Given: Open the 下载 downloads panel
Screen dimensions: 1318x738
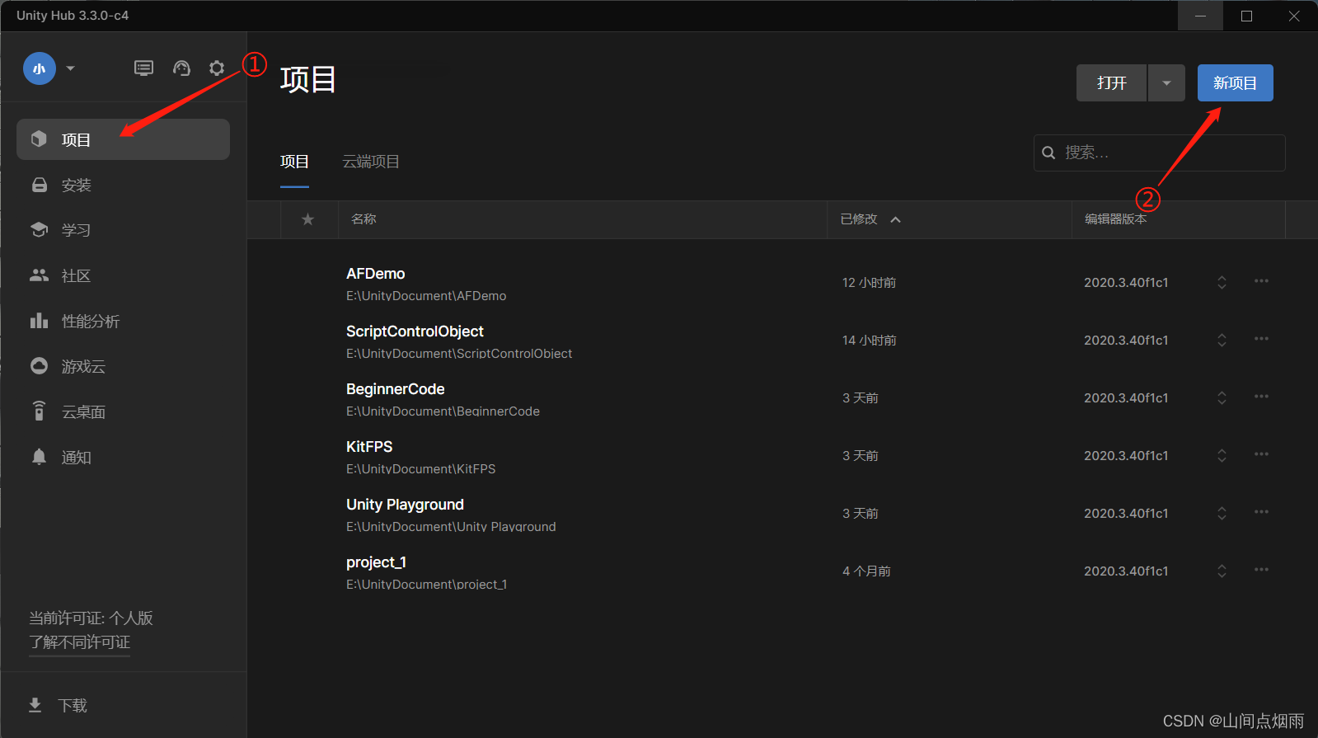Looking at the screenshot, I should [x=58, y=705].
